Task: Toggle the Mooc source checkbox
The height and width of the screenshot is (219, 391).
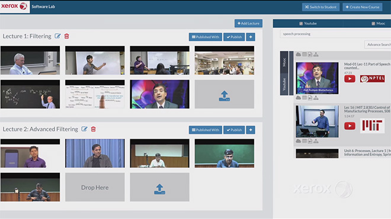Action: click(373, 24)
